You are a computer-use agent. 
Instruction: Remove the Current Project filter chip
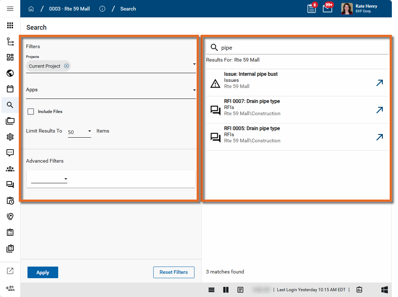67,66
